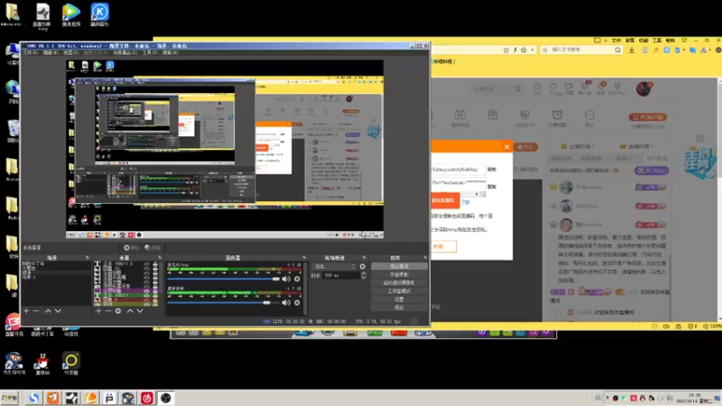Toggle lock icon of the top source row
This screenshot has width=722, height=406.
pos(155,264)
